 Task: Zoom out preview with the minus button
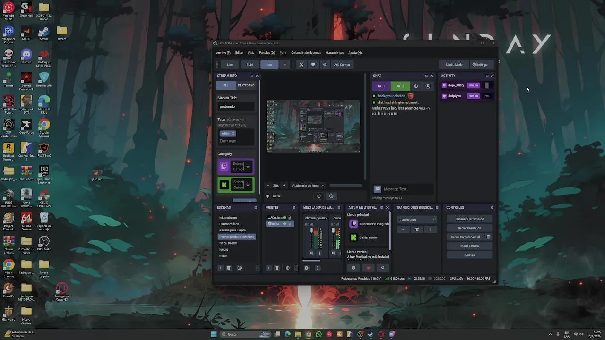268,186
